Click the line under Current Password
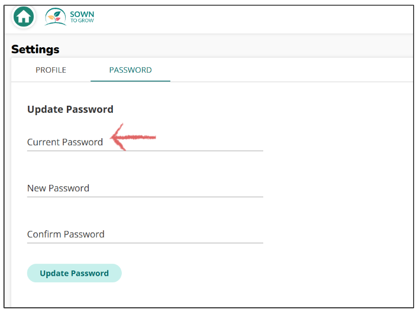 pos(145,151)
